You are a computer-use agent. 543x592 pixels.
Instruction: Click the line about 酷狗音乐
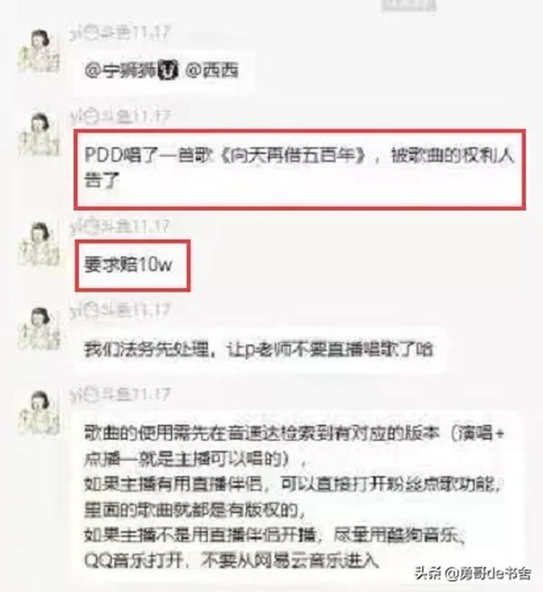(x=275, y=535)
